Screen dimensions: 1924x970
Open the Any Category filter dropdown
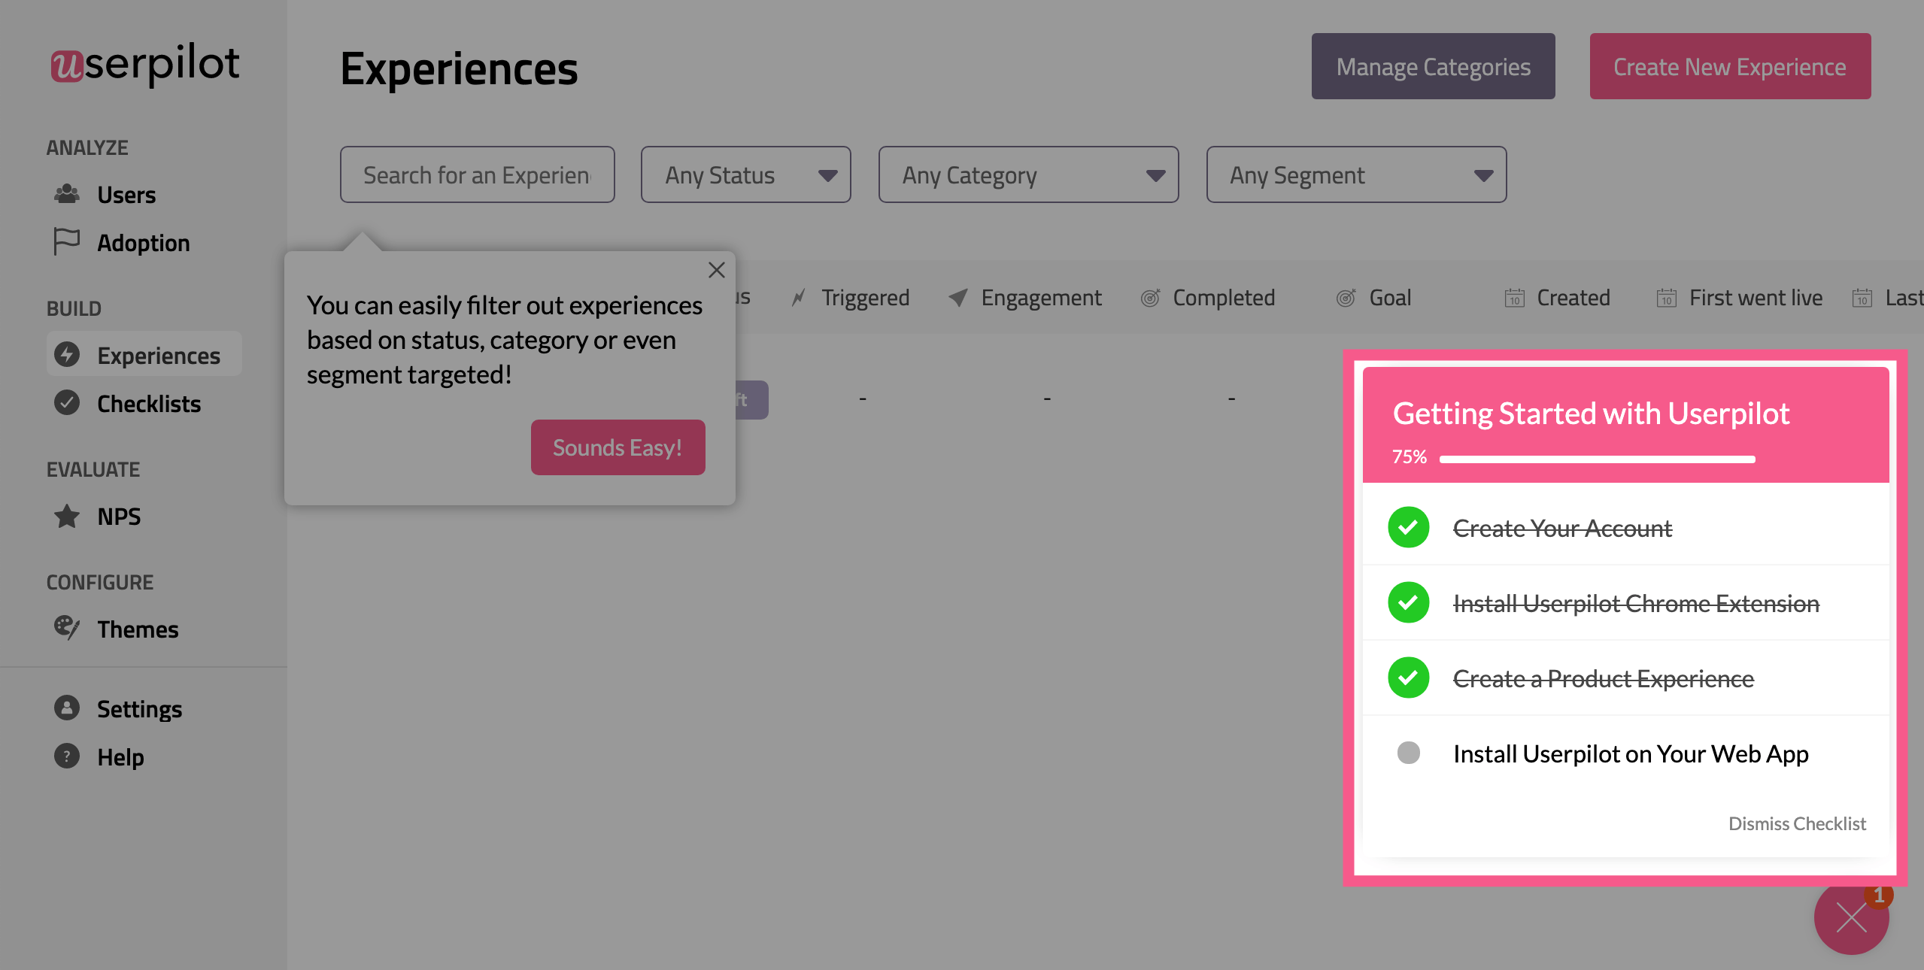1027,174
